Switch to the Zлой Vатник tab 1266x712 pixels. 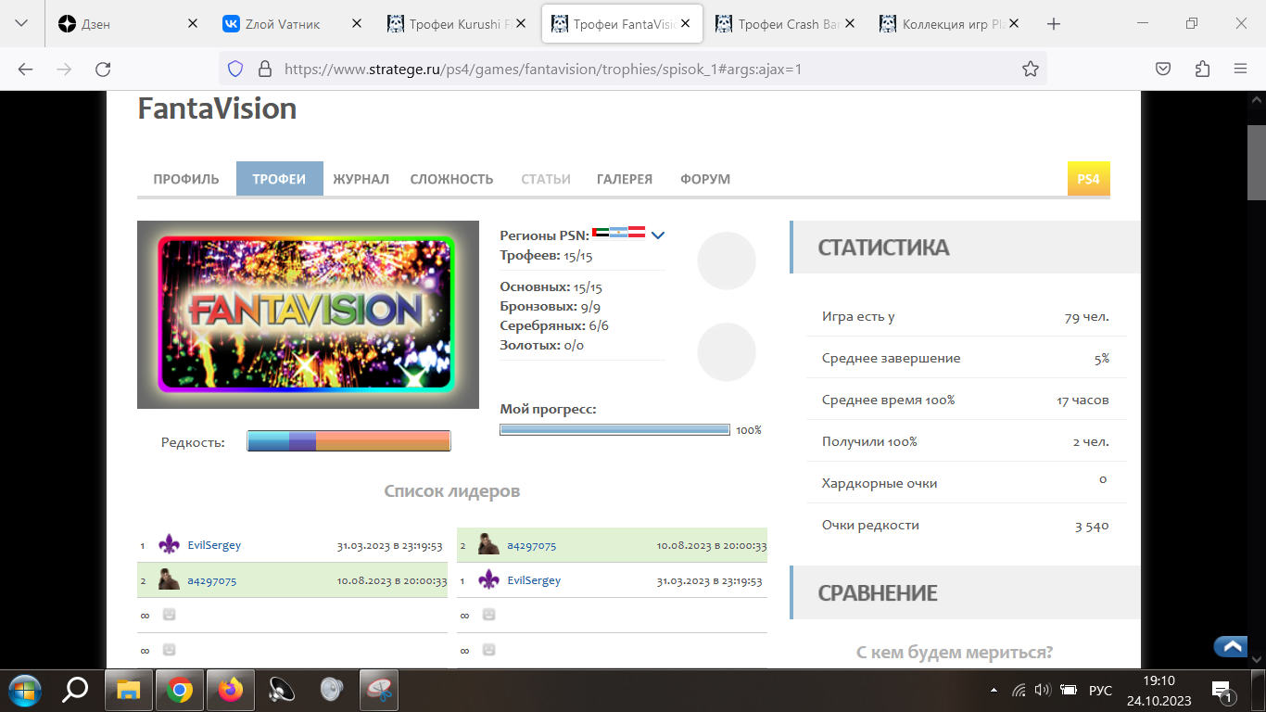(x=292, y=25)
